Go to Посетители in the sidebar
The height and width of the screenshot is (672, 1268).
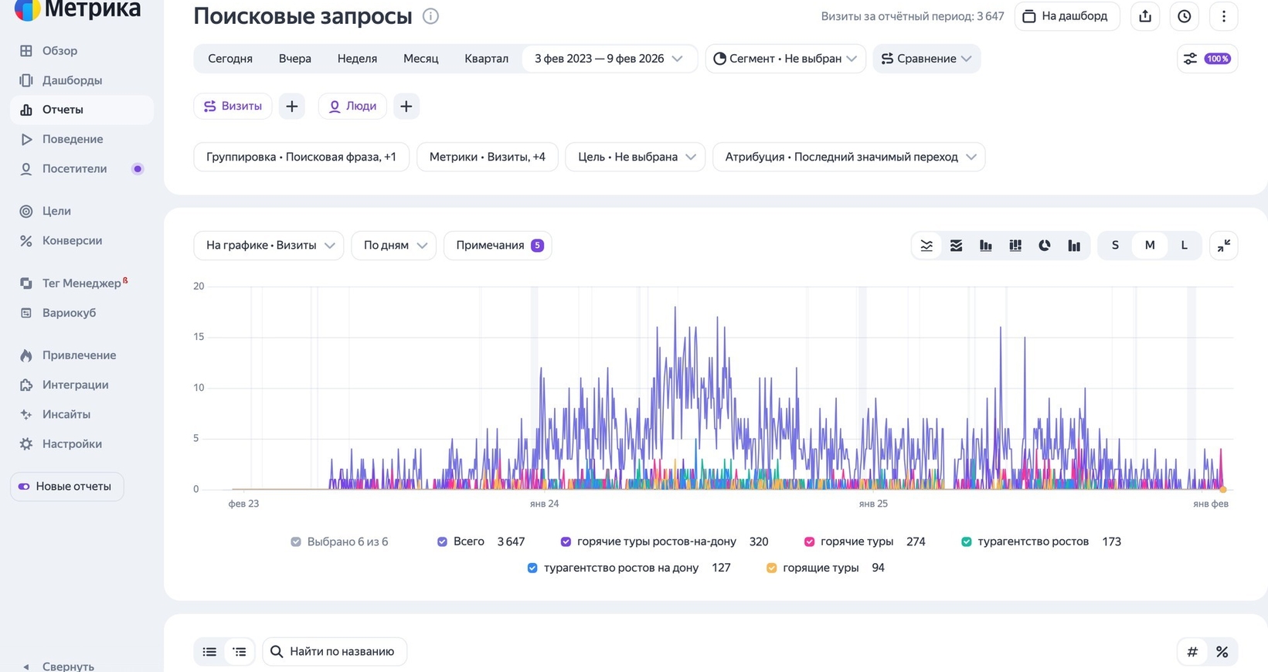coord(74,168)
